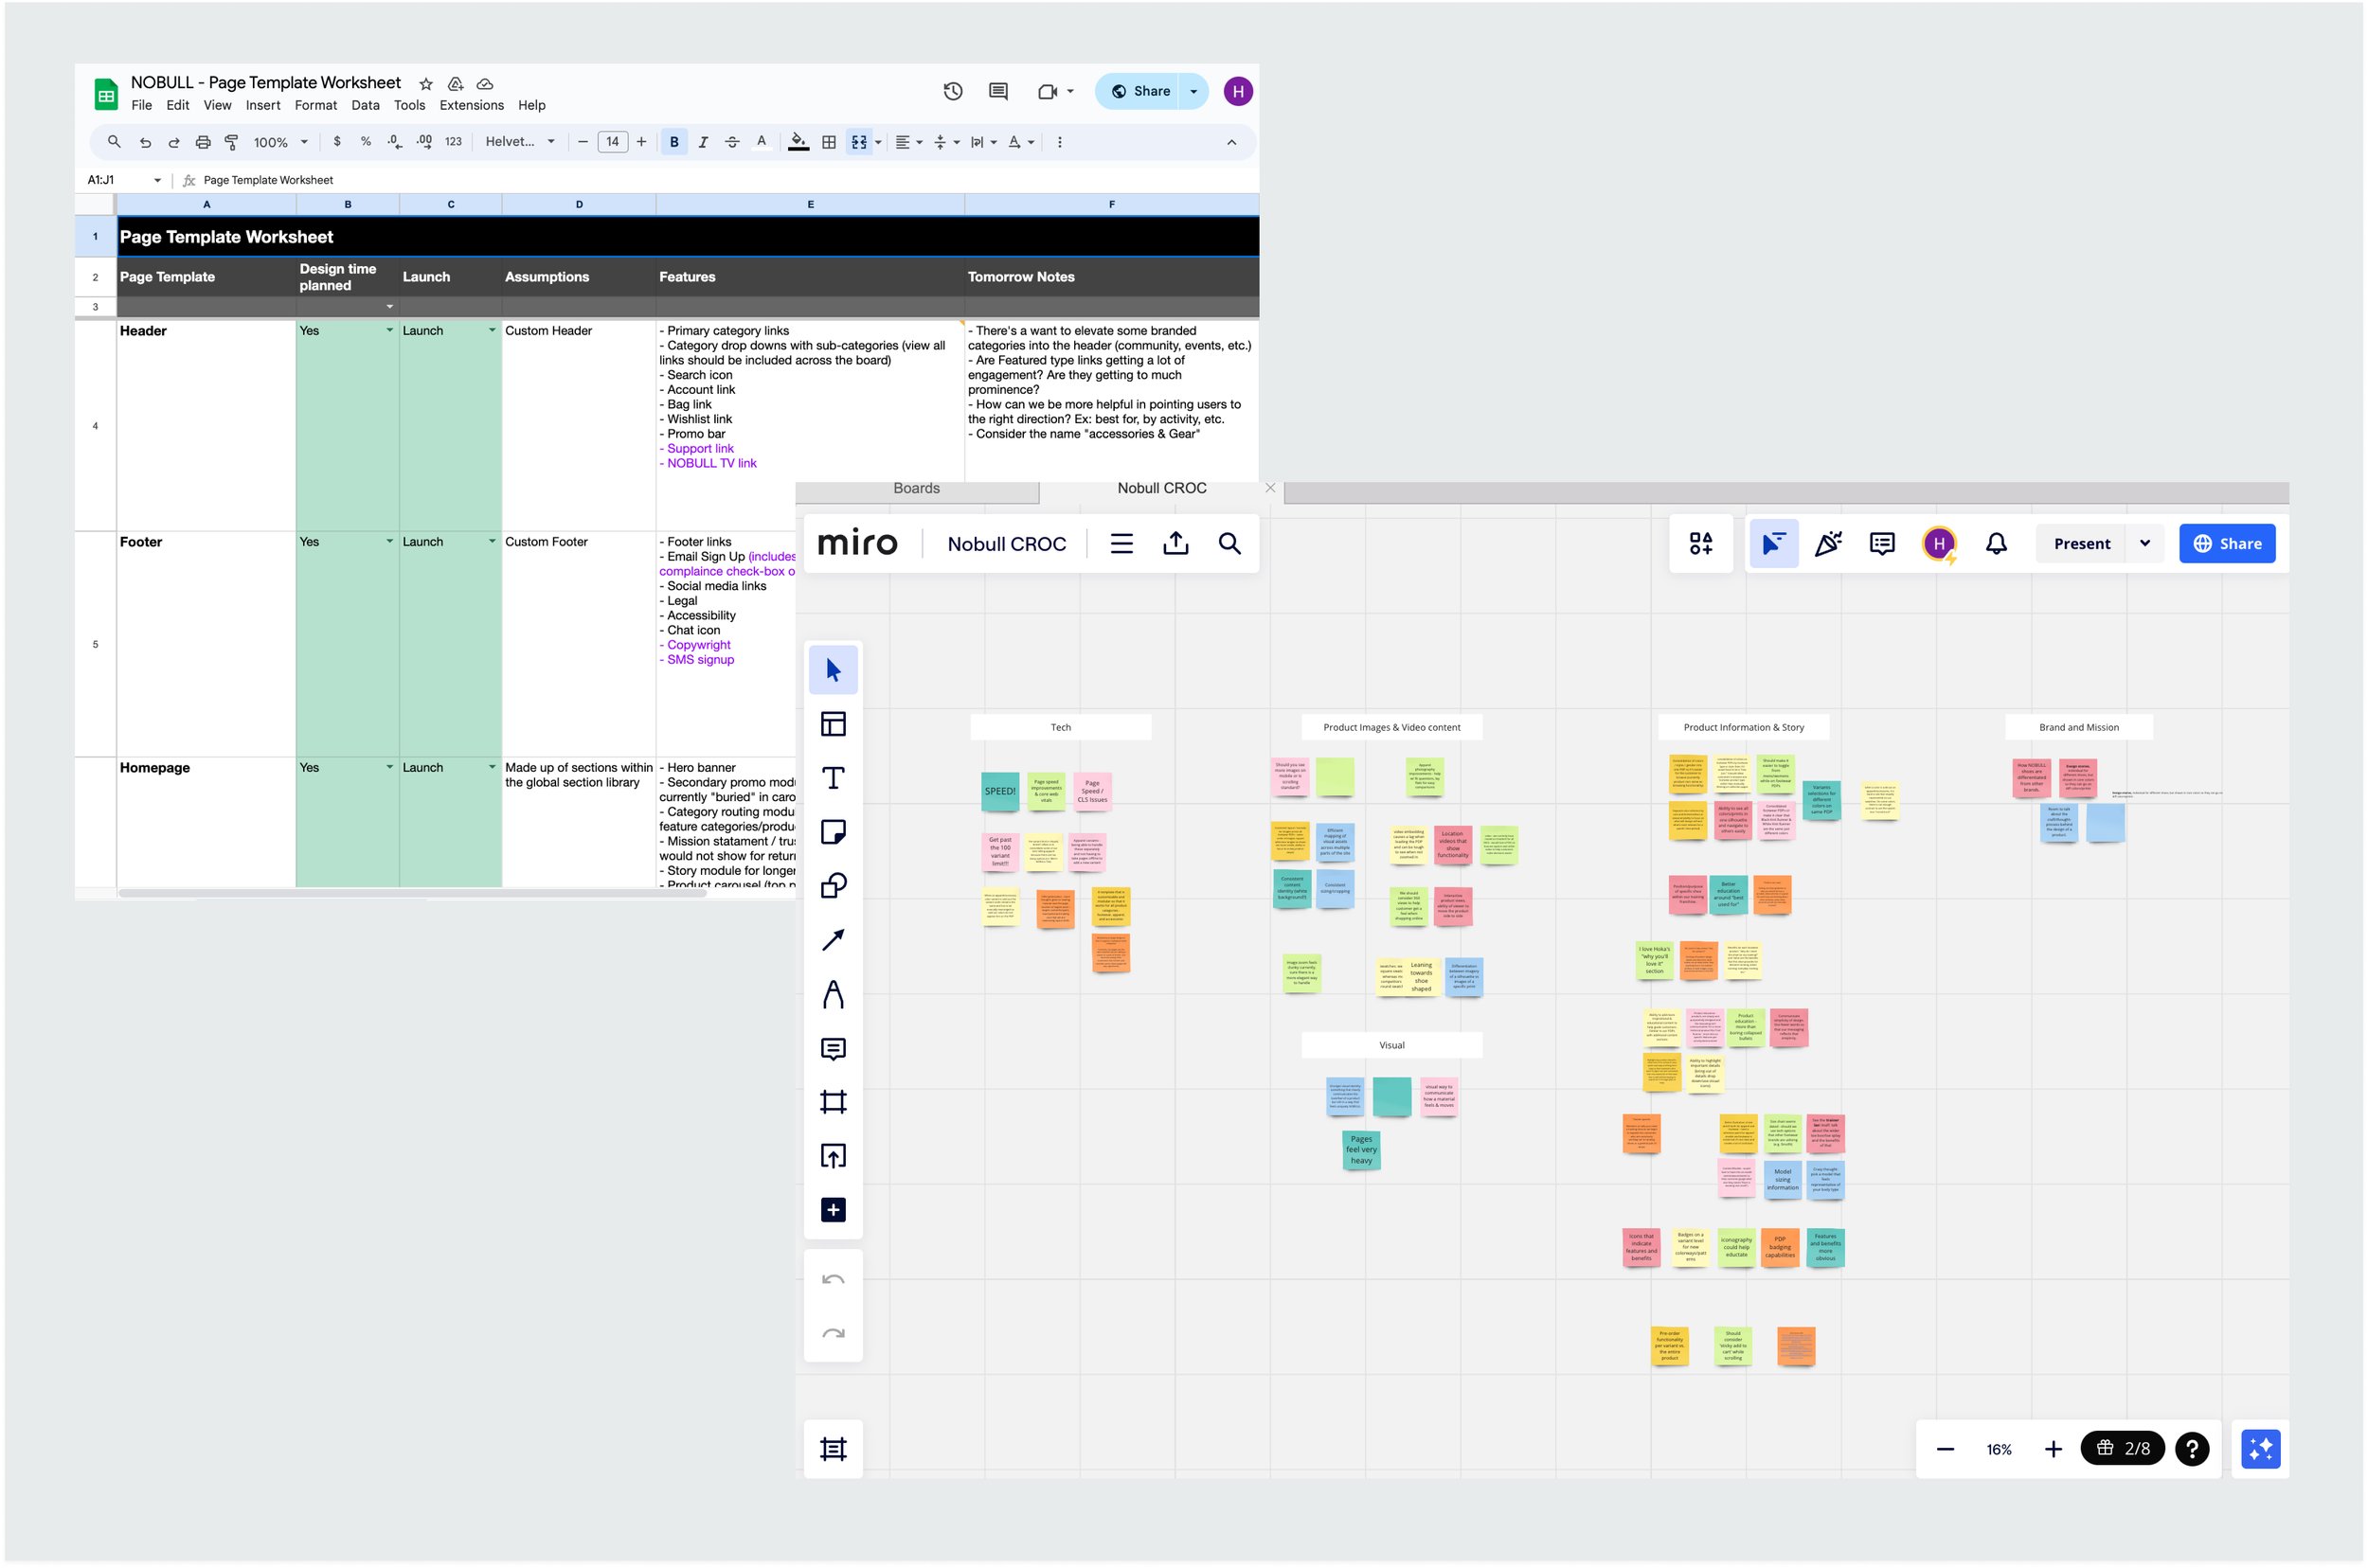
Task: Click the redo arrow in Sheets toolbar
Action: click(x=174, y=142)
